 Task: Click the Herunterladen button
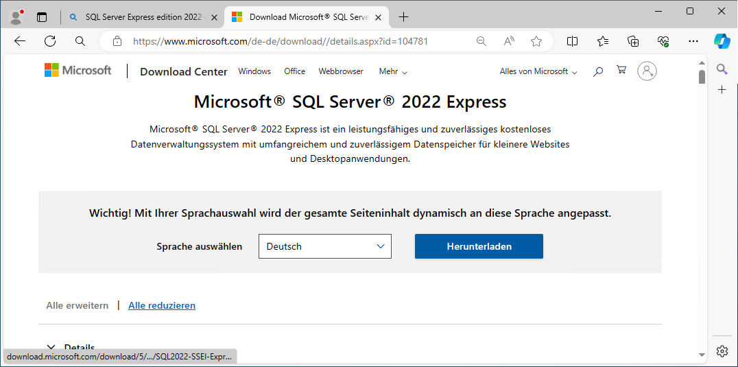[x=479, y=246]
